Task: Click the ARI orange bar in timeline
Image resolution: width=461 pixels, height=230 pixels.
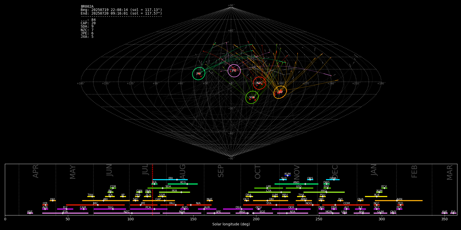Action: pyautogui.click(x=106, y=201)
